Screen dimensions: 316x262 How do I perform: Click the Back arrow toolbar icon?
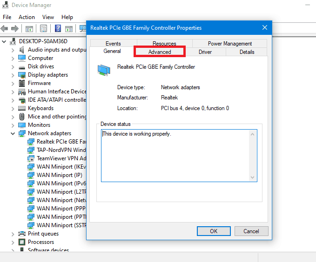point(5,28)
